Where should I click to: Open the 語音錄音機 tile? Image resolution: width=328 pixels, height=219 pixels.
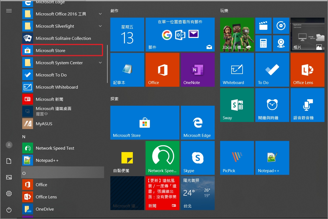tap(307, 105)
